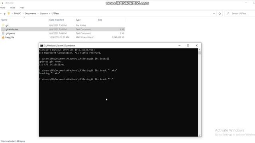Expand chevron after Documents breadcrumb
The image size is (255, 143).
pyautogui.click(x=38, y=14)
